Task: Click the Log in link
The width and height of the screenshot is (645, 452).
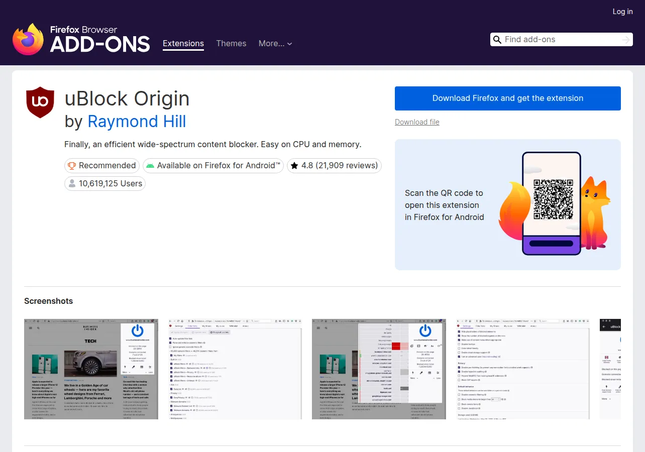Action: (x=622, y=12)
